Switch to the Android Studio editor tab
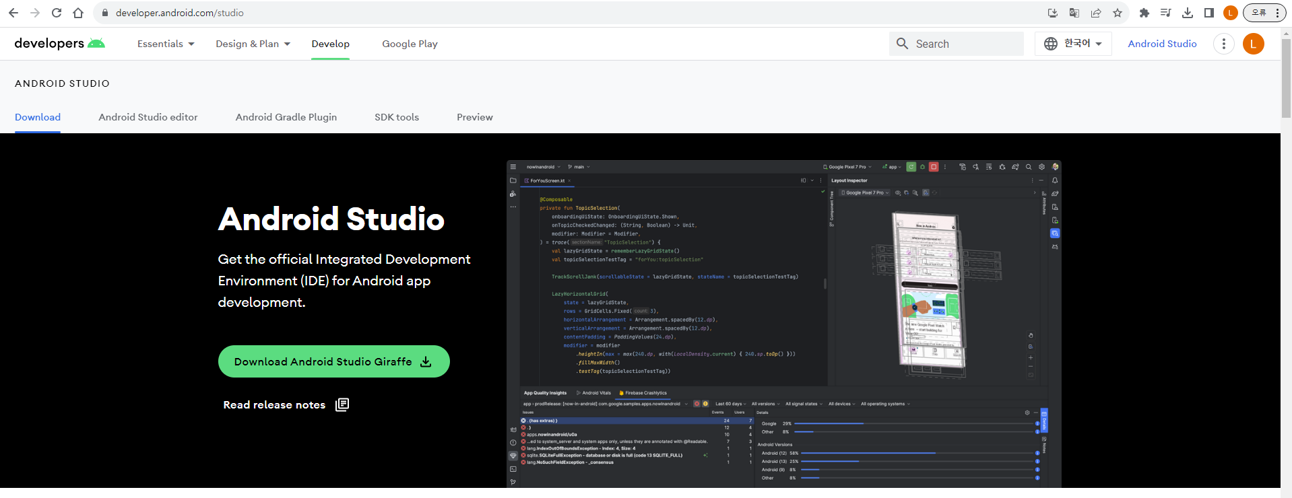1292x498 pixels. tap(148, 117)
